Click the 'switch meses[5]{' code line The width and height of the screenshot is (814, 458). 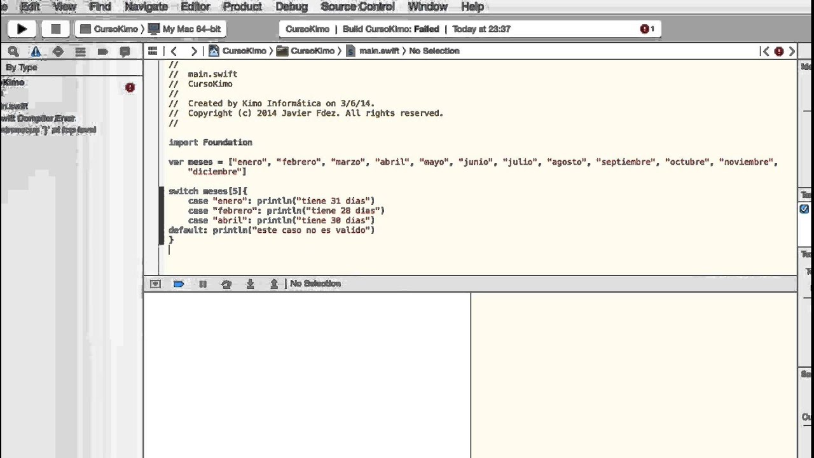208,191
